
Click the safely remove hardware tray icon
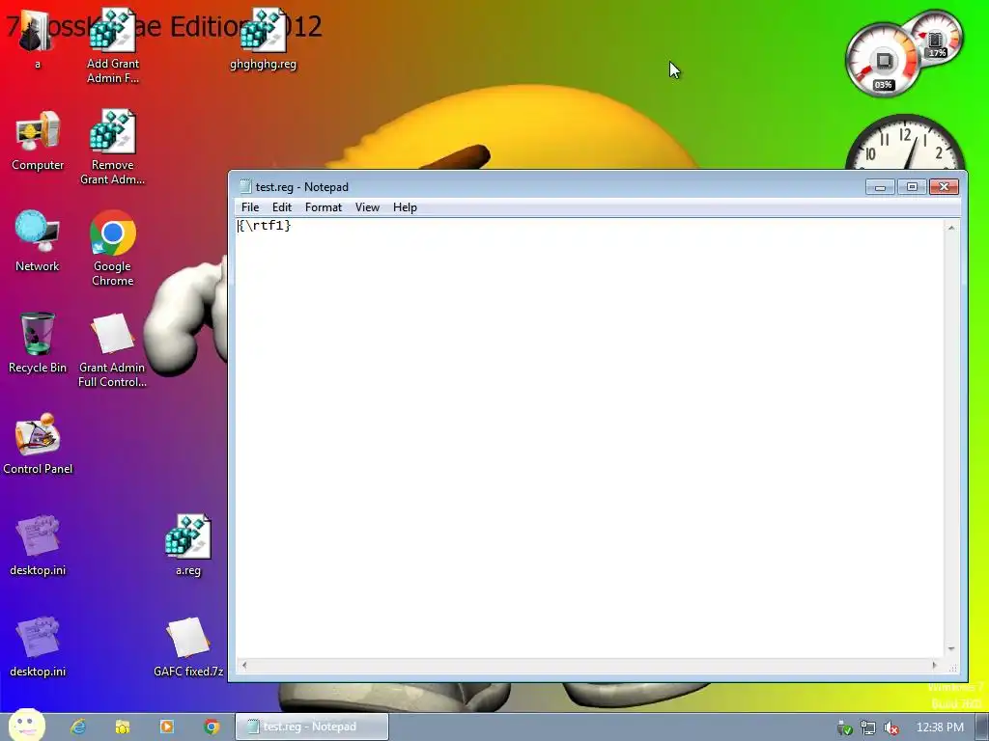click(844, 727)
